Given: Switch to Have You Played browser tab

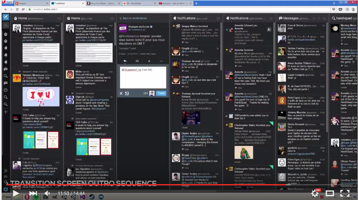Looking at the screenshot, I should point(104,3).
